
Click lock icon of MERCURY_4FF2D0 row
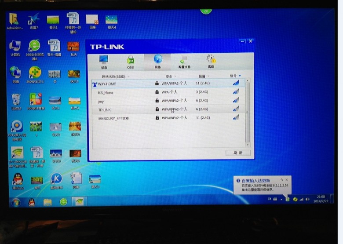coord(157,118)
